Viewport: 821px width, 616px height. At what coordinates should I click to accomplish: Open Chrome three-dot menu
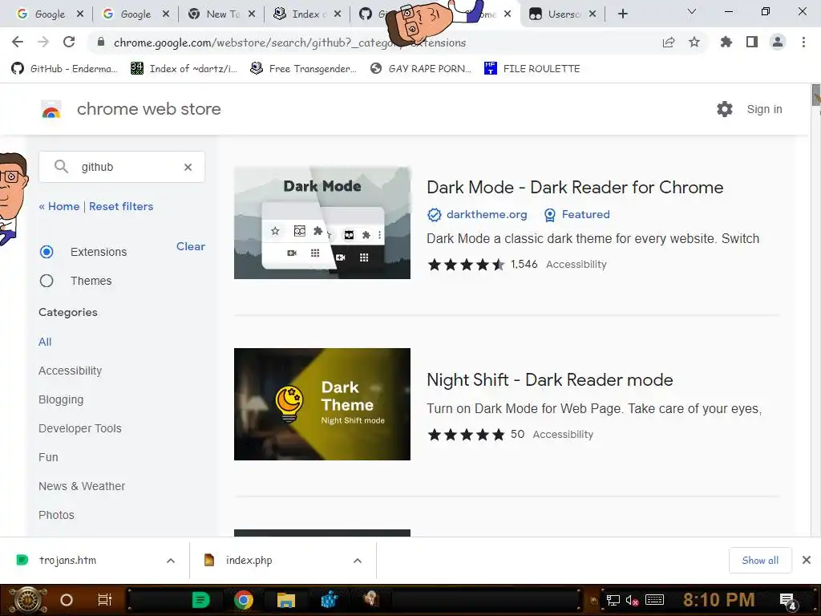[803, 42]
